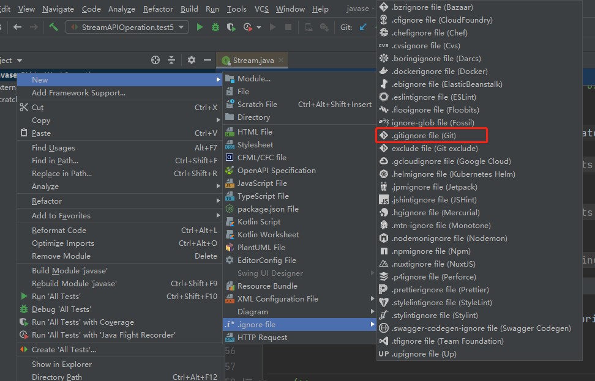Choose Add Framework Support...

119,92
